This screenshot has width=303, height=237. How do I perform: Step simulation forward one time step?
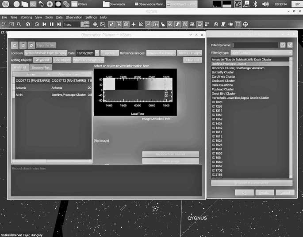coord(59,24)
